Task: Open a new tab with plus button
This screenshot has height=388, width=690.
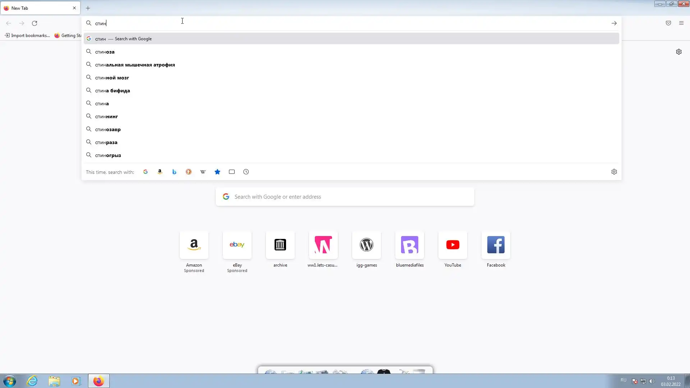Action: (x=88, y=8)
